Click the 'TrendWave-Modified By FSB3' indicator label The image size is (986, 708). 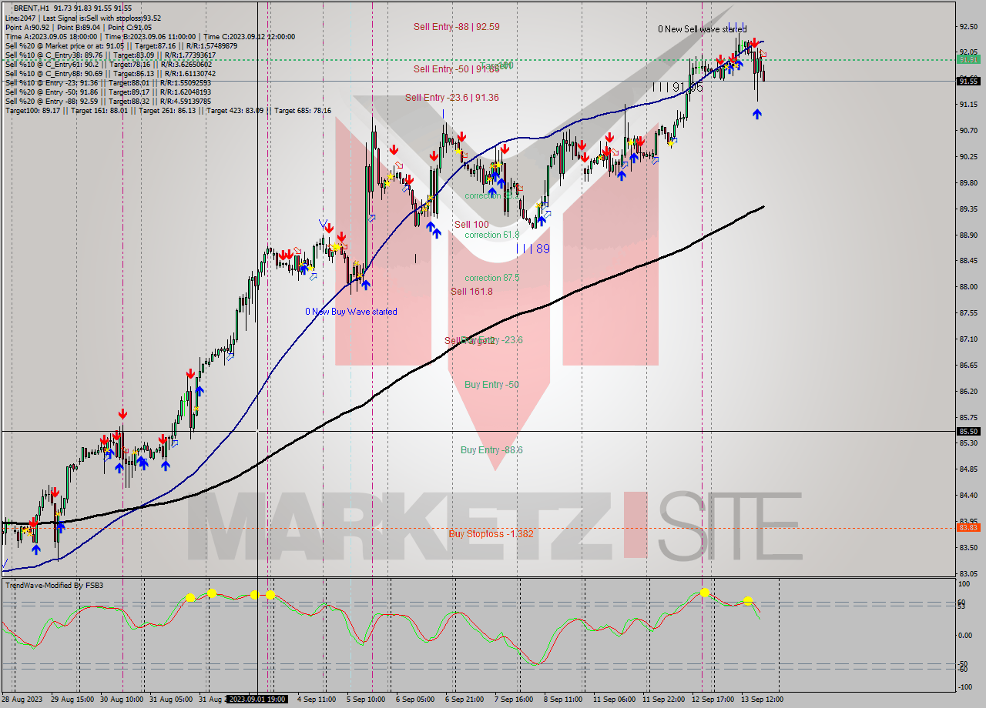55,586
